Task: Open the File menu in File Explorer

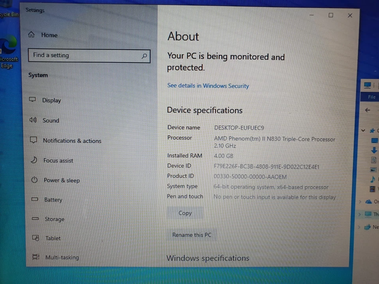Action: [x=371, y=97]
